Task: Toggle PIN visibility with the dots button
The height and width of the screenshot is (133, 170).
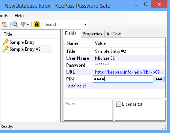Action: pos(159,79)
